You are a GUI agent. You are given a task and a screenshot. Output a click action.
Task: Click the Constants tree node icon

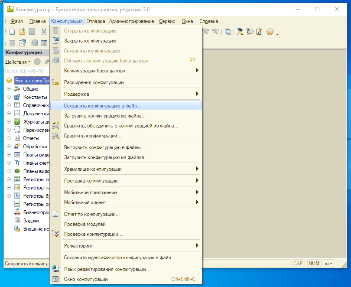[x=17, y=97]
